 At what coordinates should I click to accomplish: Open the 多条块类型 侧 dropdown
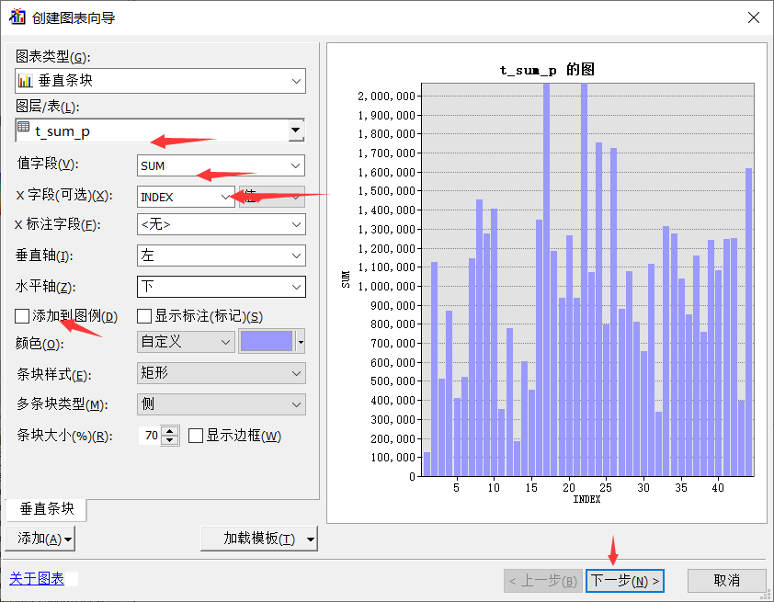click(221, 404)
